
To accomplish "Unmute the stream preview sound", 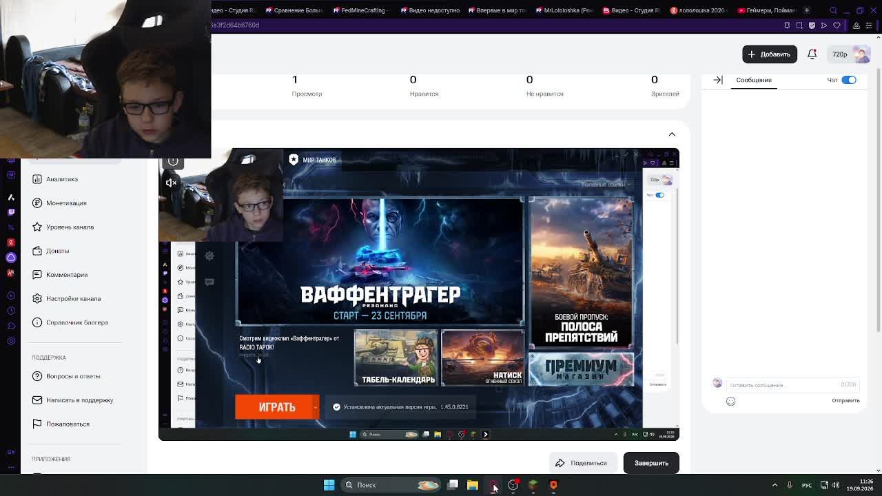I will tap(171, 183).
